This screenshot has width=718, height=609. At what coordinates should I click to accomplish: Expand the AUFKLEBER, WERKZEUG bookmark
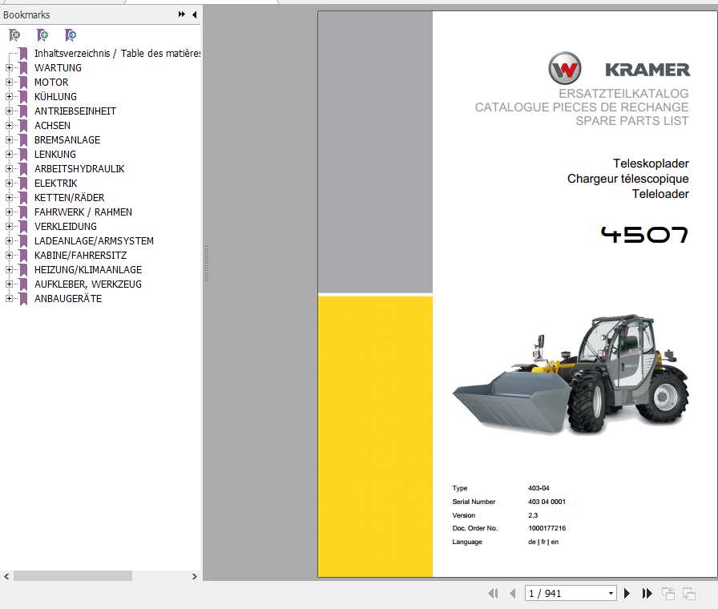coord(9,284)
